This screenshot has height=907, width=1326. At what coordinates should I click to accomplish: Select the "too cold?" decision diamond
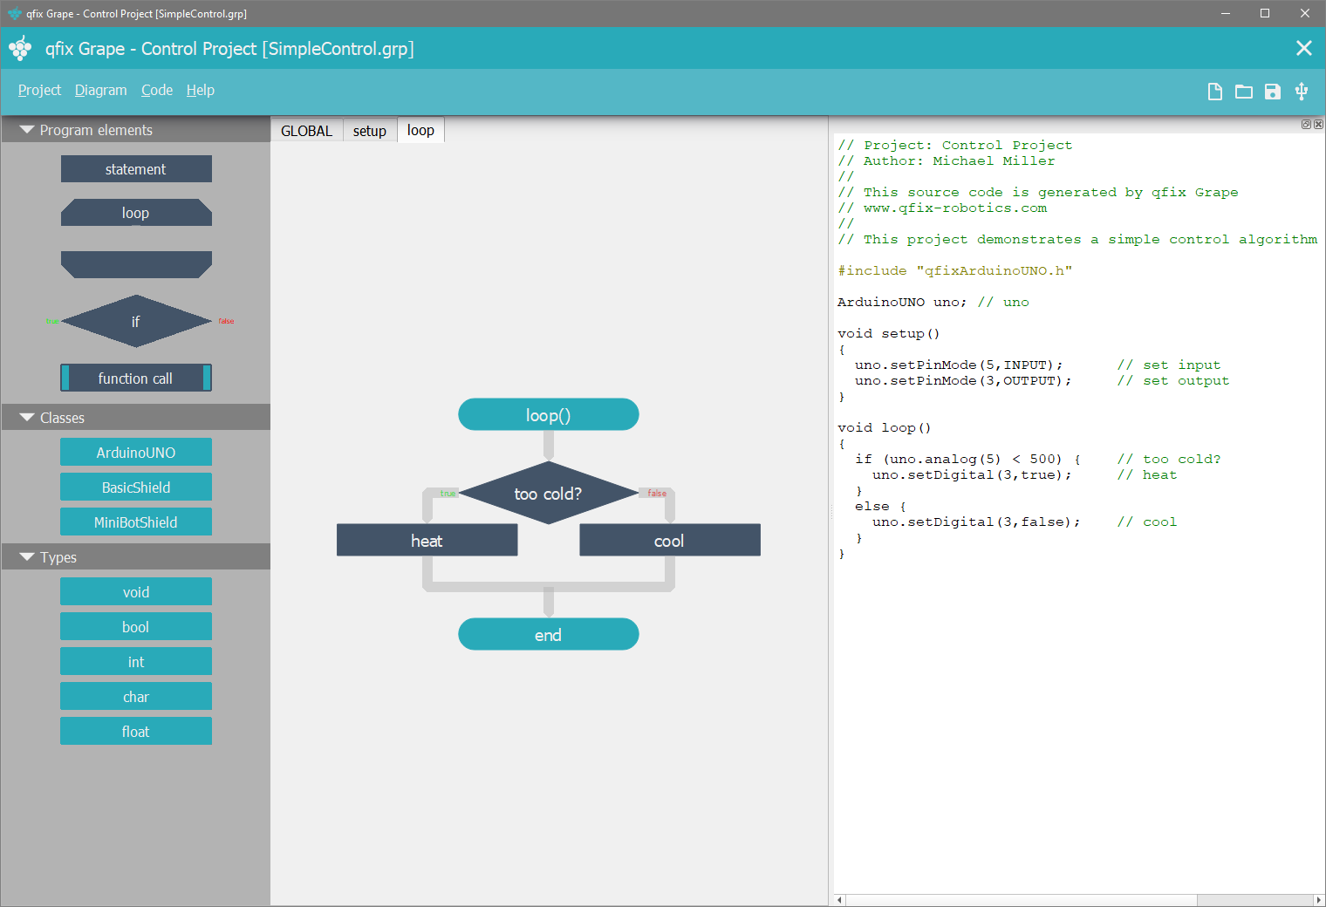(548, 494)
